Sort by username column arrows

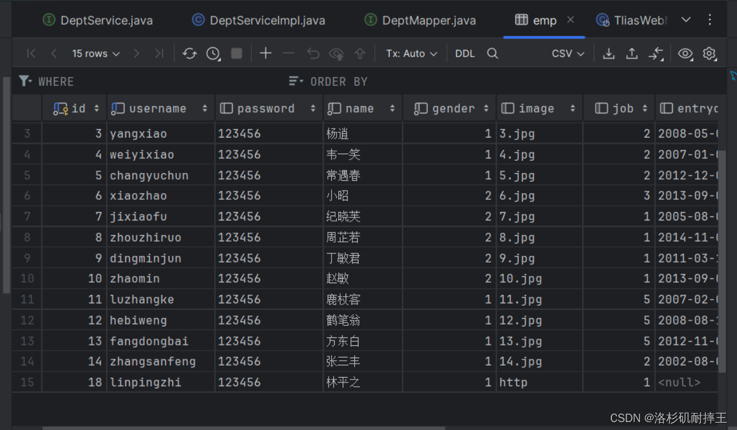[205, 108]
